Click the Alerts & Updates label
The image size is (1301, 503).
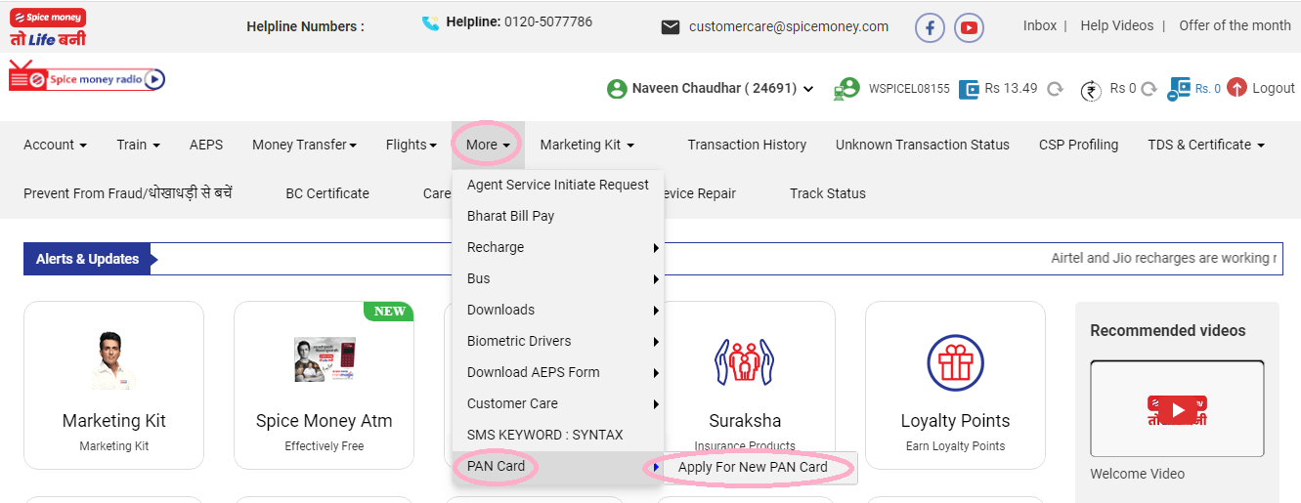click(87, 259)
